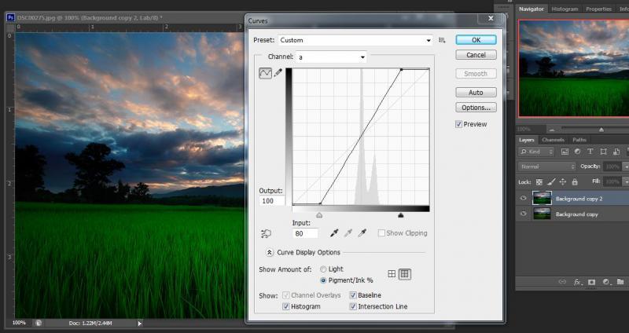Hide the Background copy 2 layer
The image size is (629, 333).
(x=524, y=199)
